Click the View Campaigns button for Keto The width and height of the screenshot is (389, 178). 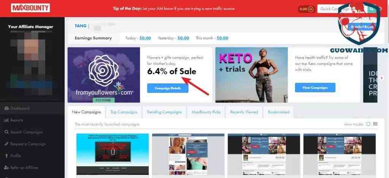tap(315, 88)
